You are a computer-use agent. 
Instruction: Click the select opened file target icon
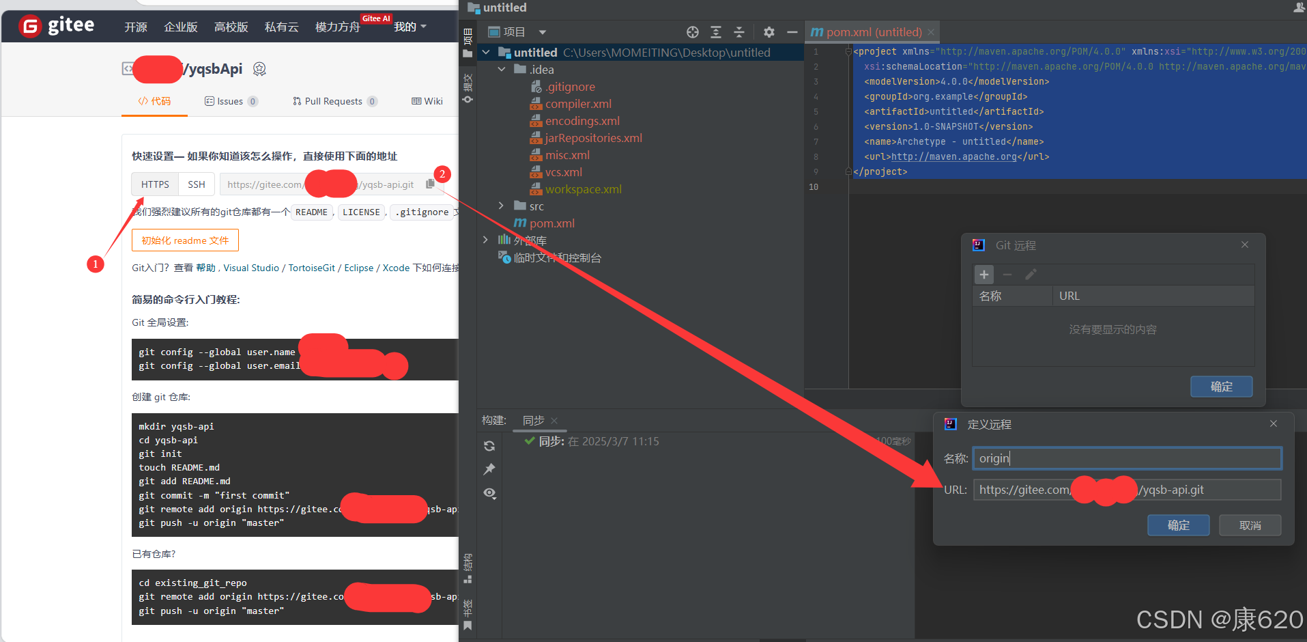pyautogui.click(x=693, y=32)
